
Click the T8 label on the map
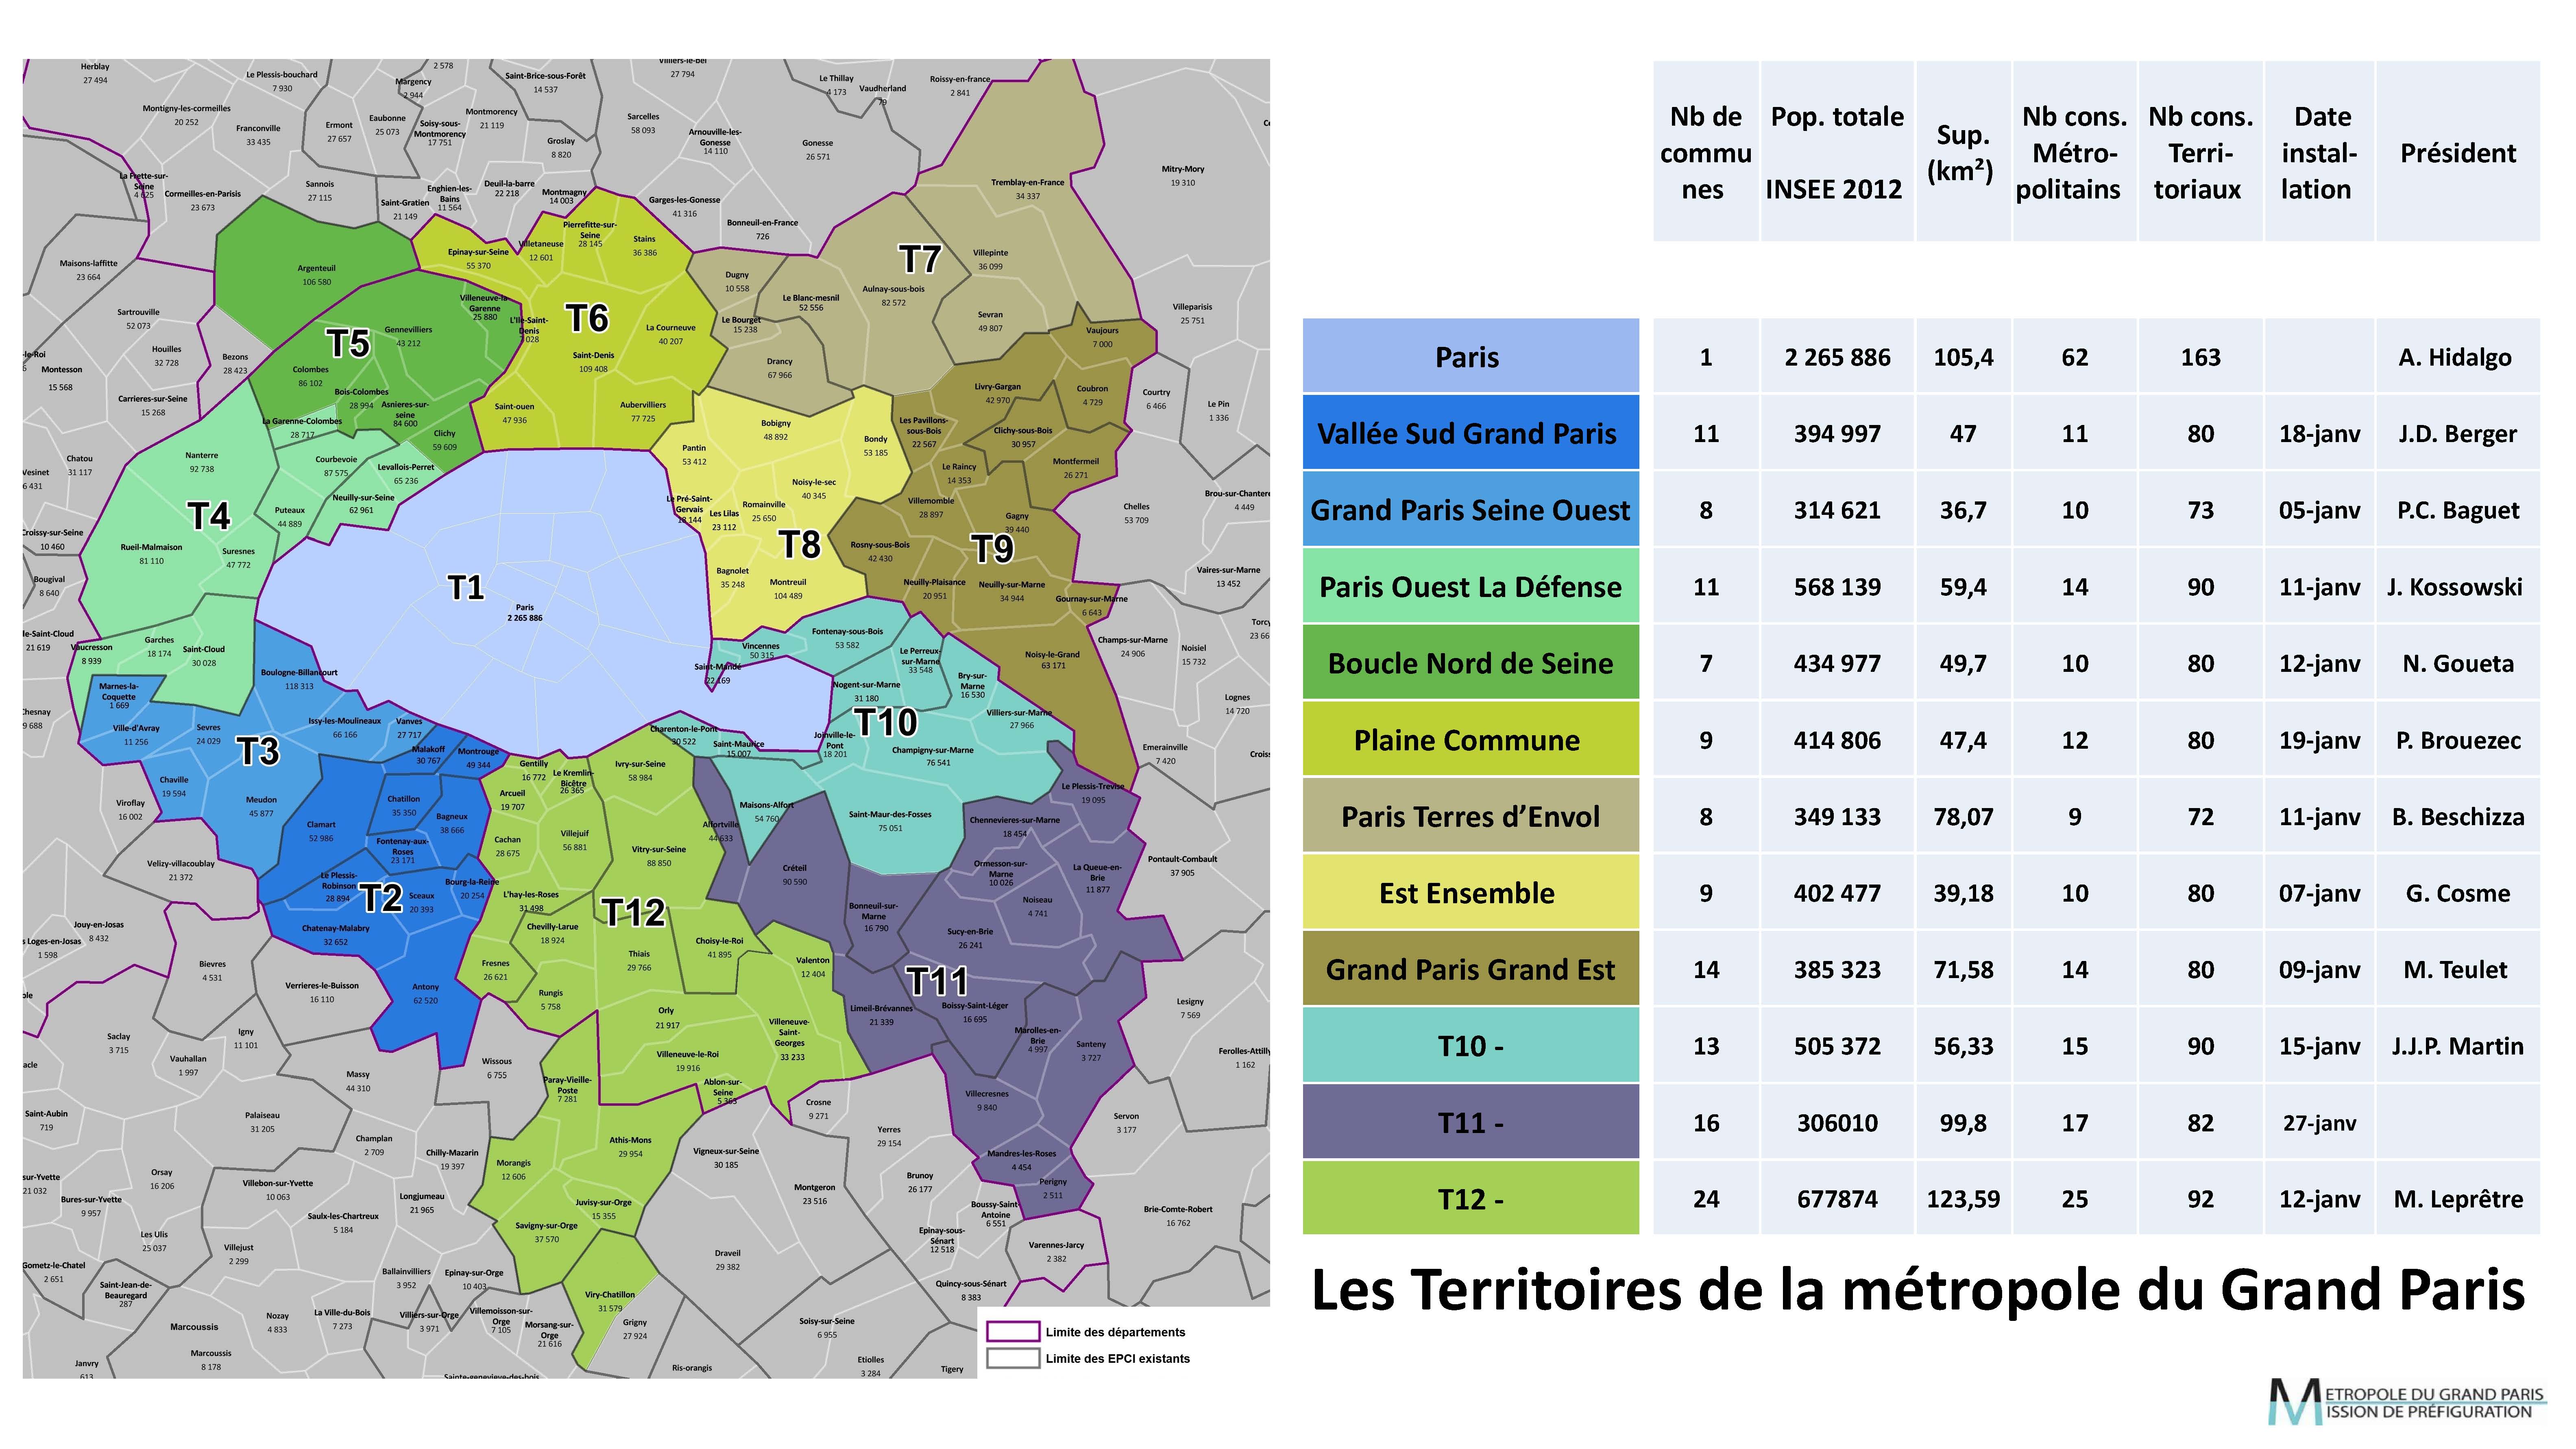(x=800, y=544)
